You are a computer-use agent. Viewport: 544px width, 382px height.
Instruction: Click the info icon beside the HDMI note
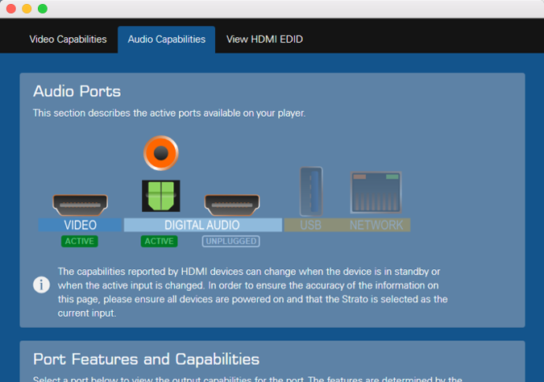tap(41, 285)
